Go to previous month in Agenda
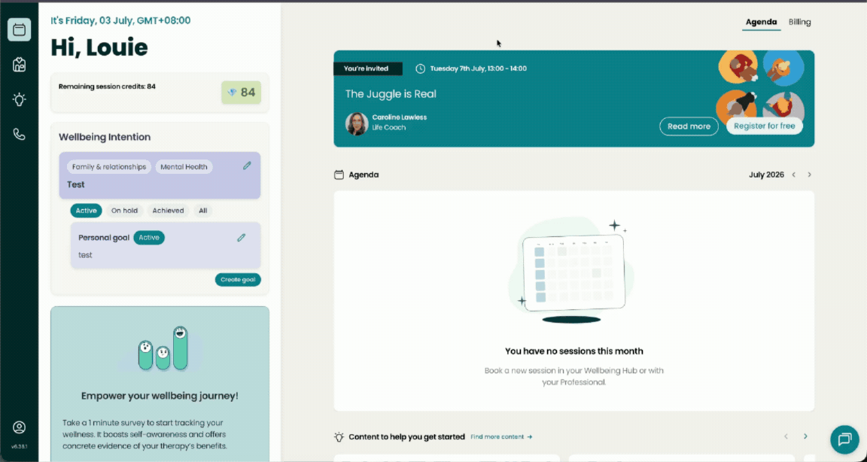Image resolution: width=867 pixels, height=462 pixels. click(794, 175)
